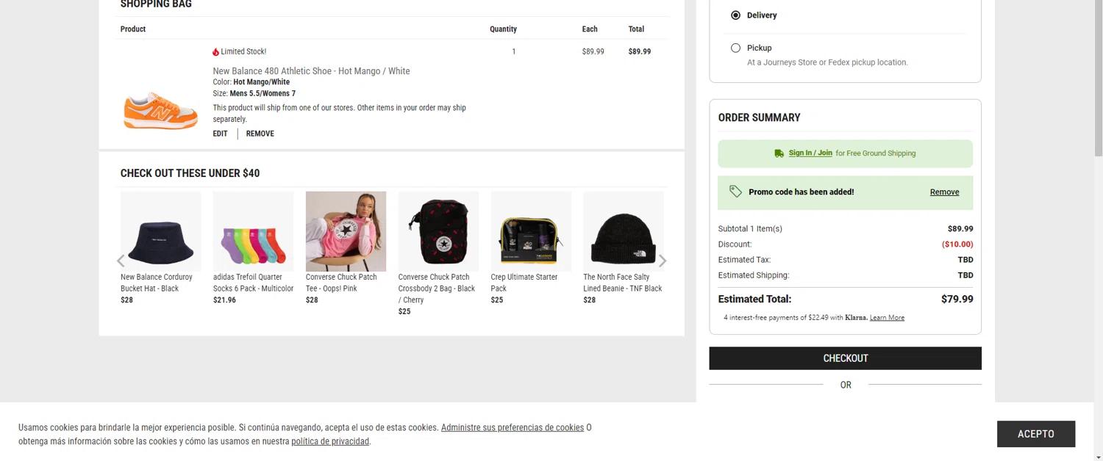Select the Delivery radio button

[x=735, y=15]
